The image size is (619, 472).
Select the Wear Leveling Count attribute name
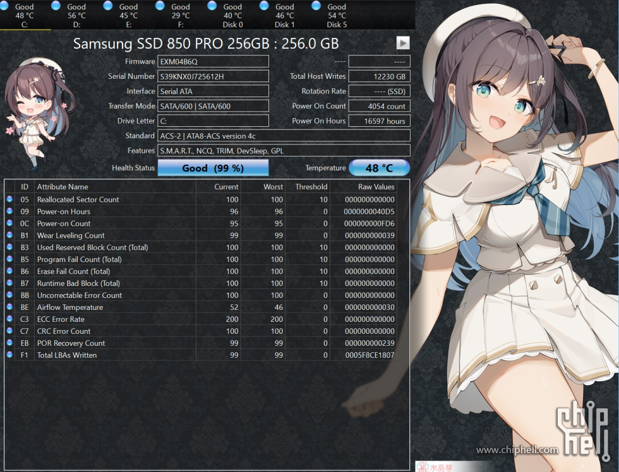point(71,235)
